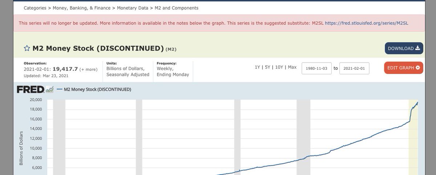Click the Billions of Dollars, Seasonally Adjusted units

[x=128, y=71]
